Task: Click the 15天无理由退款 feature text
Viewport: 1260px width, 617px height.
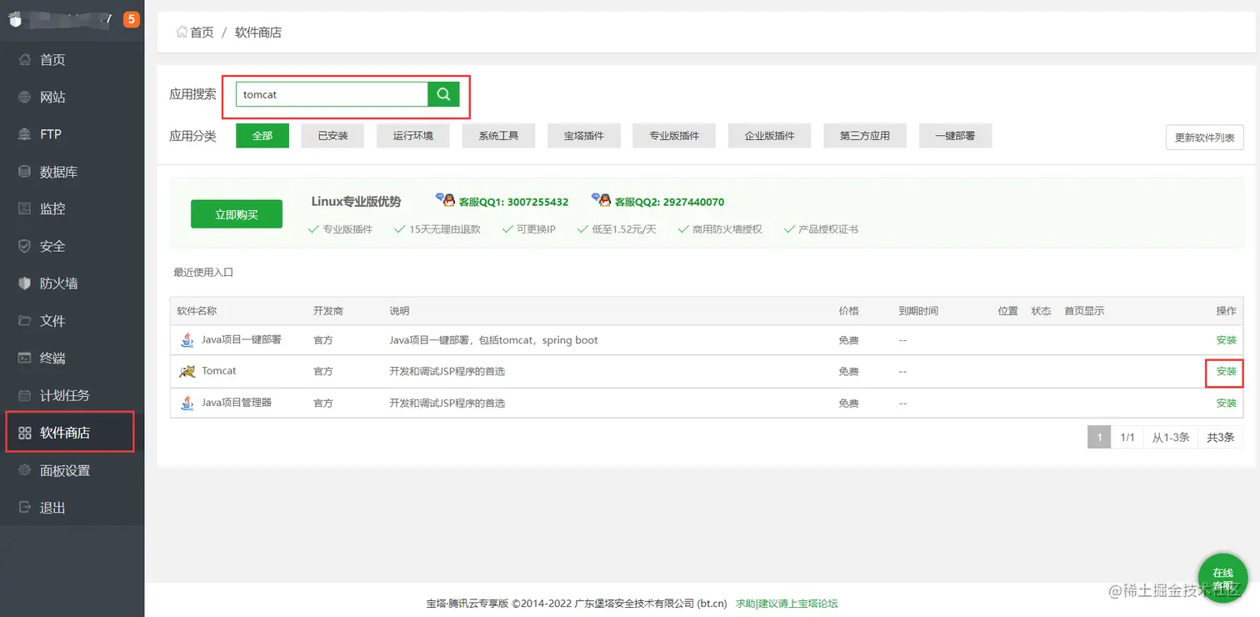Action: [x=445, y=229]
